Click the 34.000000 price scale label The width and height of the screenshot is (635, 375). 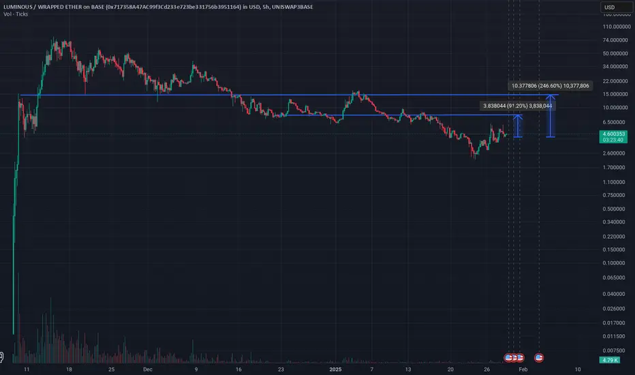pos(617,67)
